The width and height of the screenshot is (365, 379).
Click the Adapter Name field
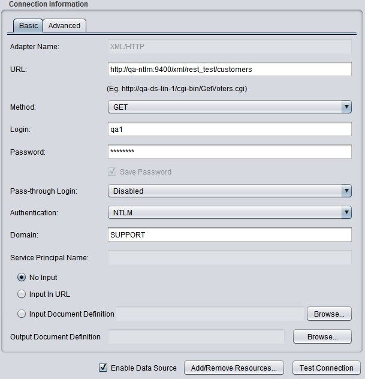pos(229,47)
